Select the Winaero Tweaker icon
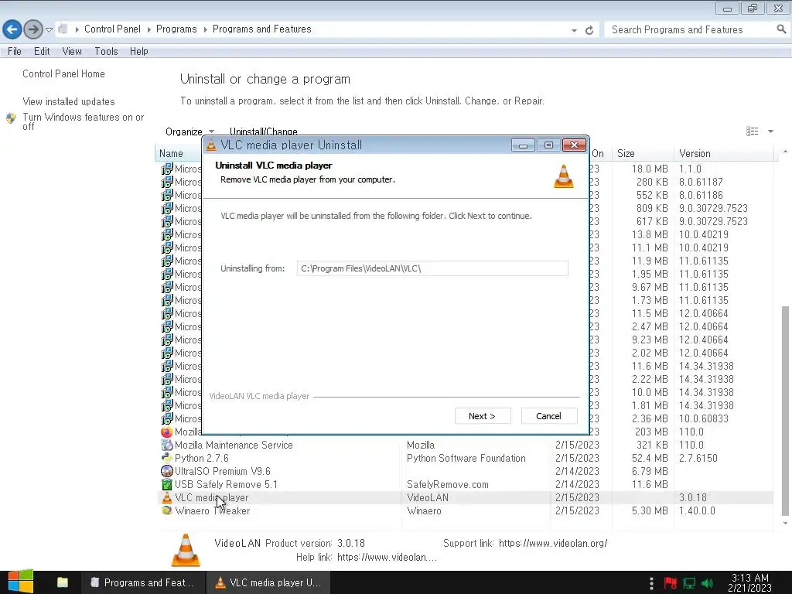The height and width of the screenshot is (594, 792). pos(167,510)
